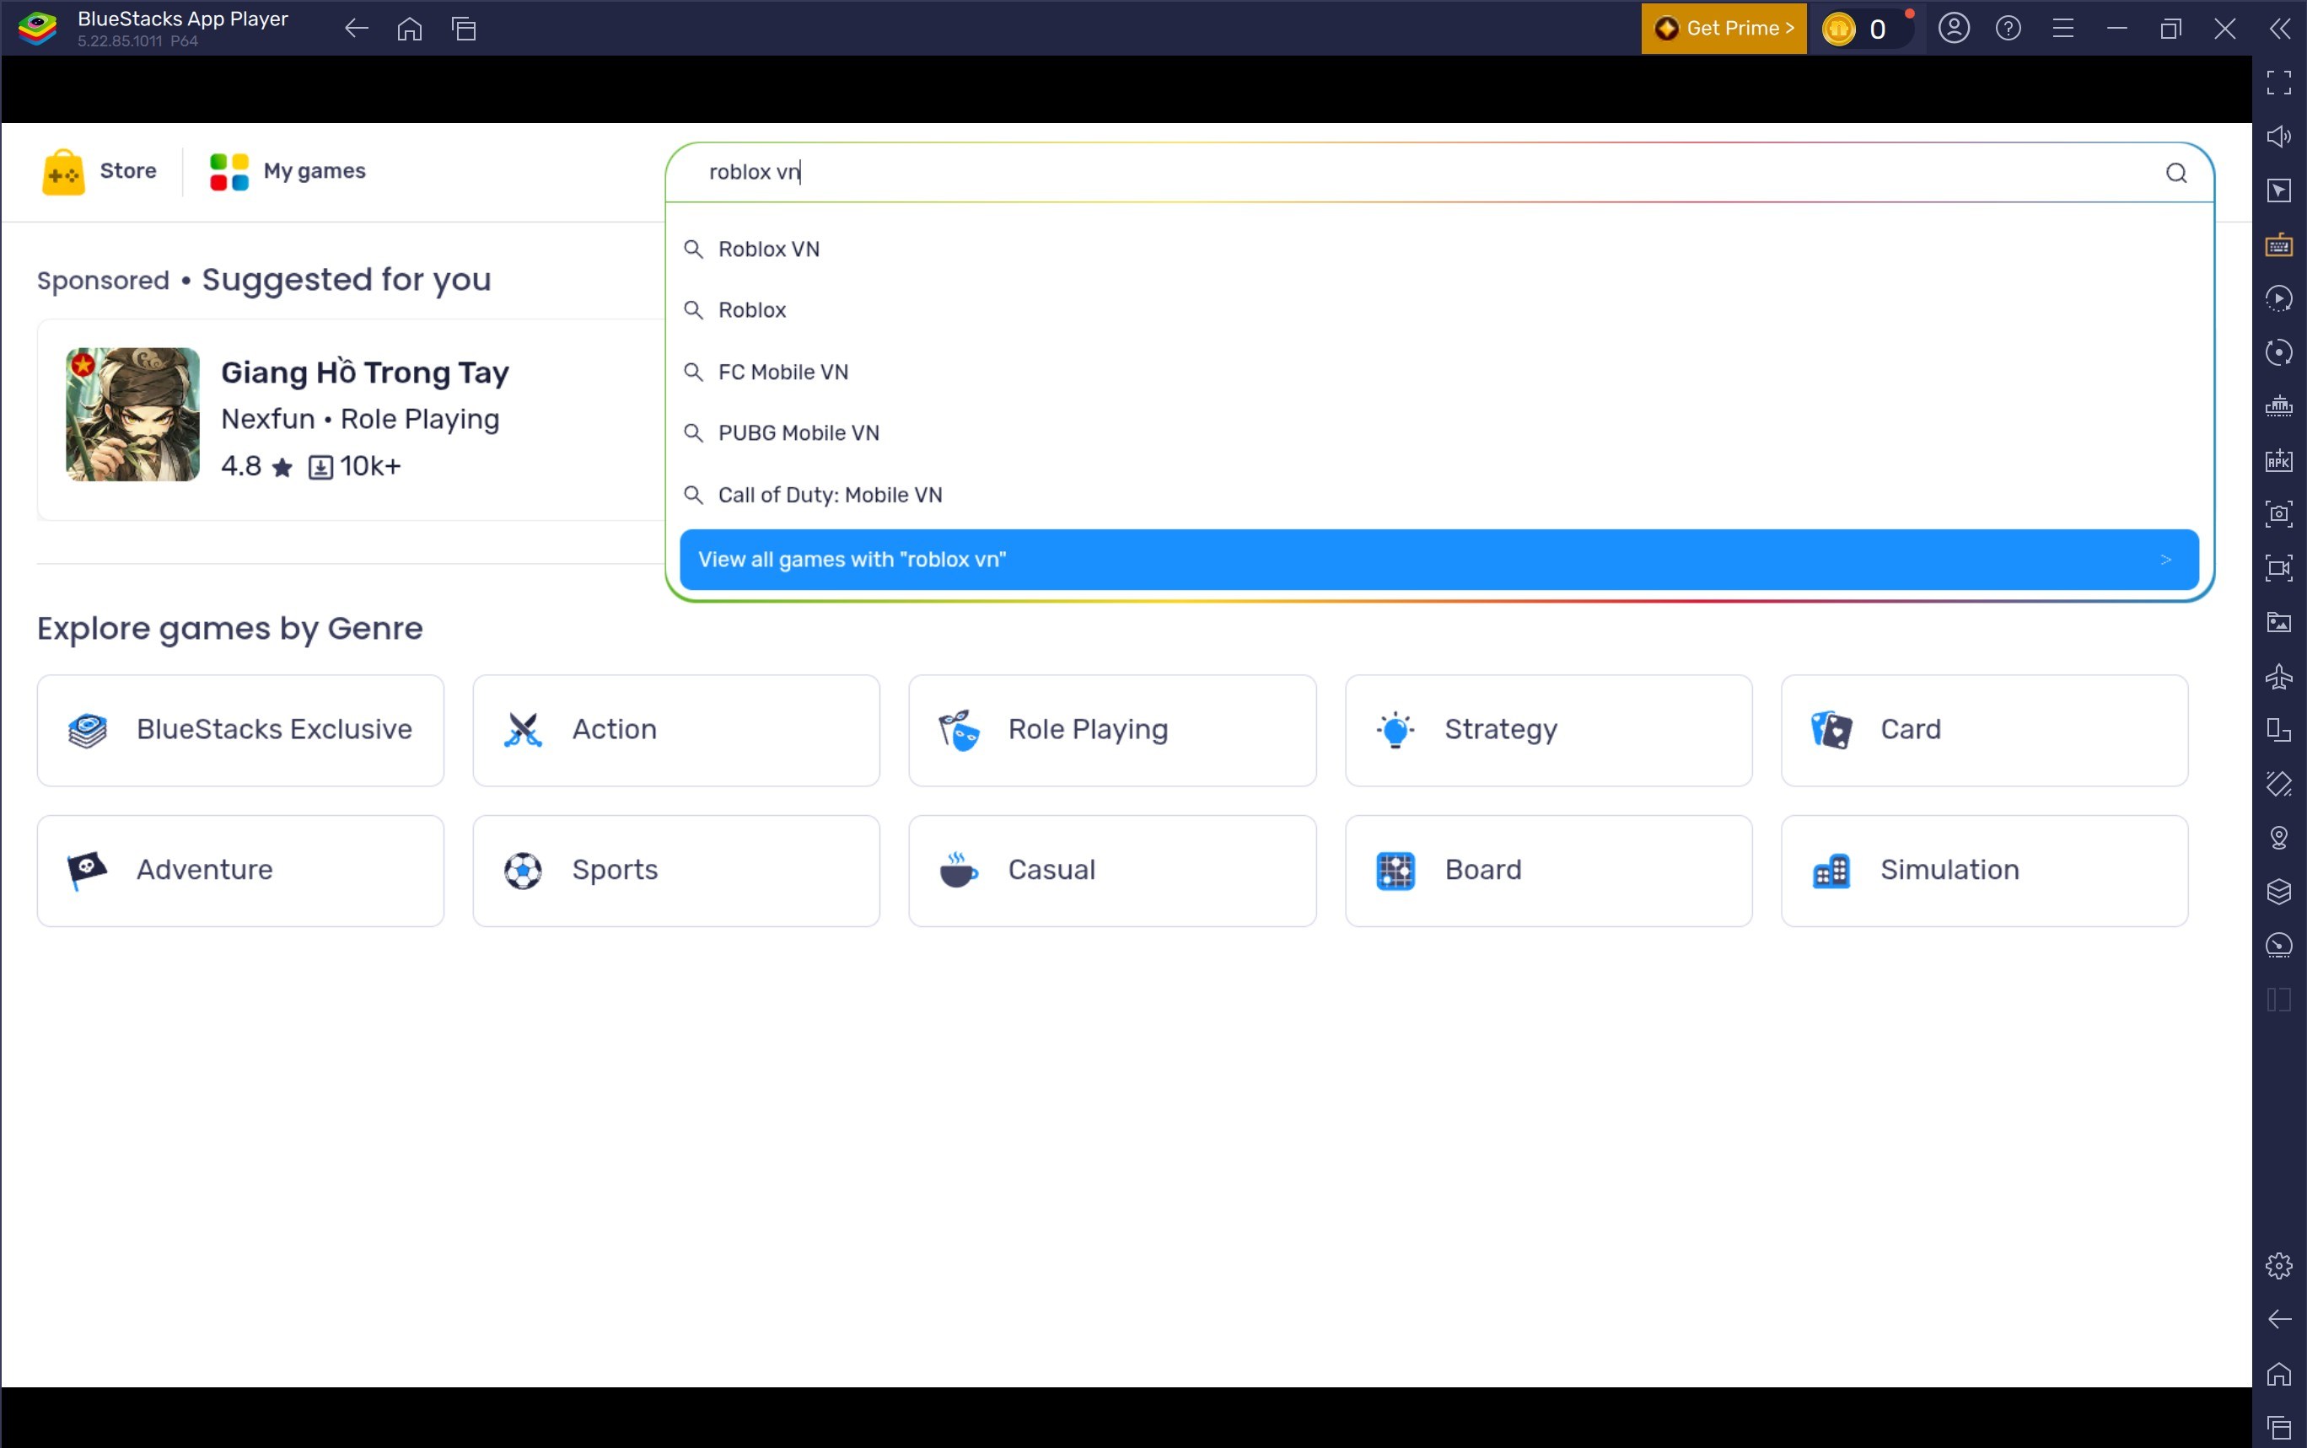Click the search magnifier button in search bar
This screenshot has height=1448, width=2307.
2175,173
